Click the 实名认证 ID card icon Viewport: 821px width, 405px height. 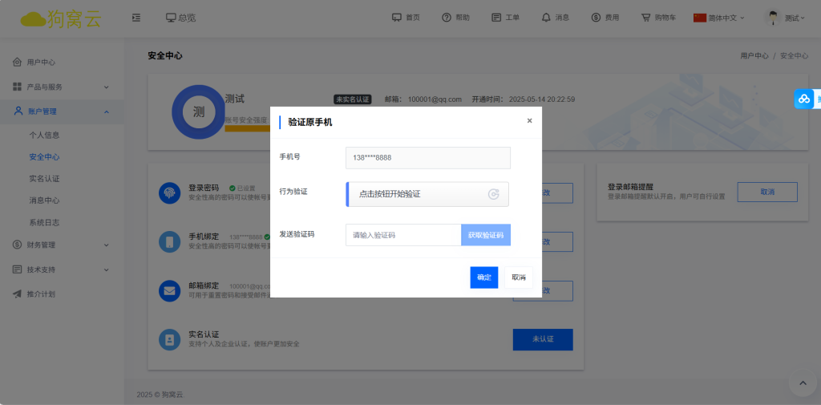tap(170, 339)
